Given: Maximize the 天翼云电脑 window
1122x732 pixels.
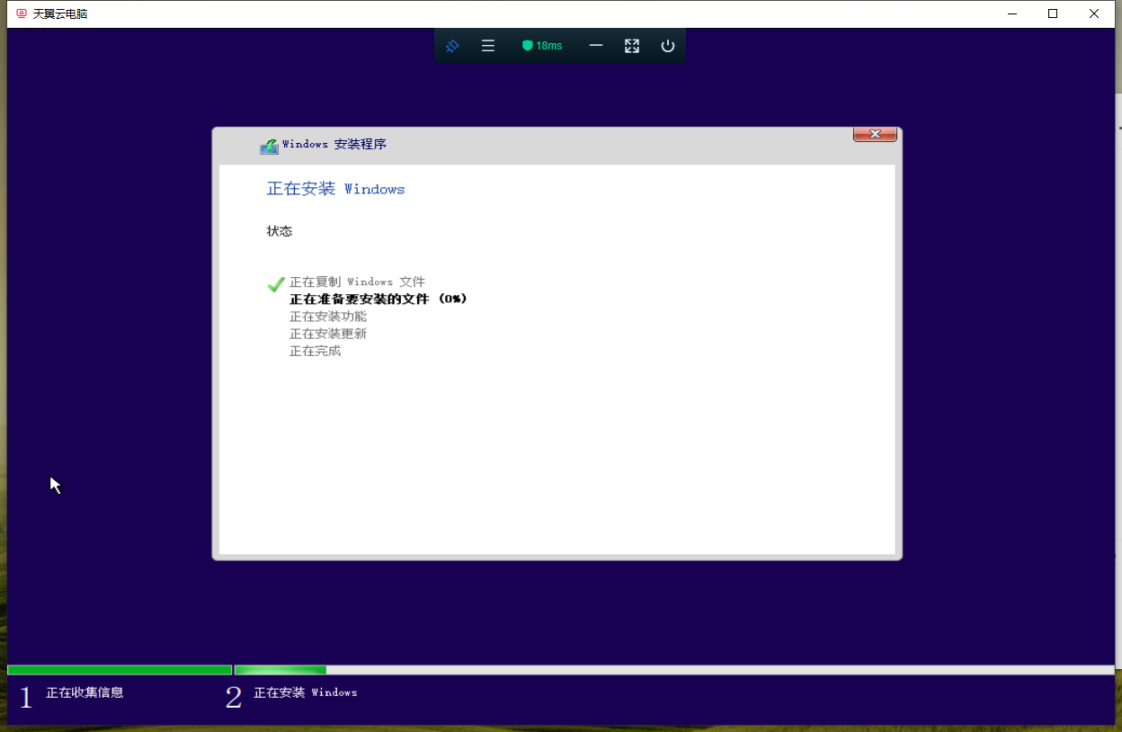Looking at the screenshot, I should point(1053,13).
